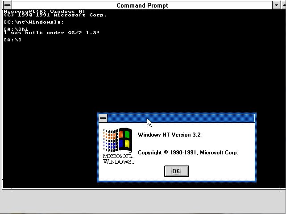Click the "Microsoft(R) Windows NT" header line
This screenshot has height=214, width=286.
tap(45, 11)
